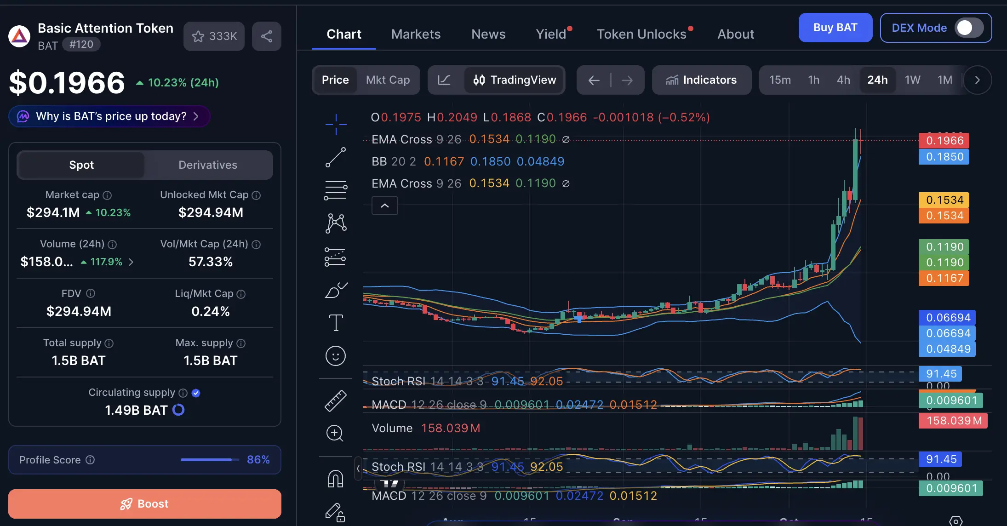This screenshot has height=526, width=1007.
Task: Open the About tab
Action: click(736, 34)
